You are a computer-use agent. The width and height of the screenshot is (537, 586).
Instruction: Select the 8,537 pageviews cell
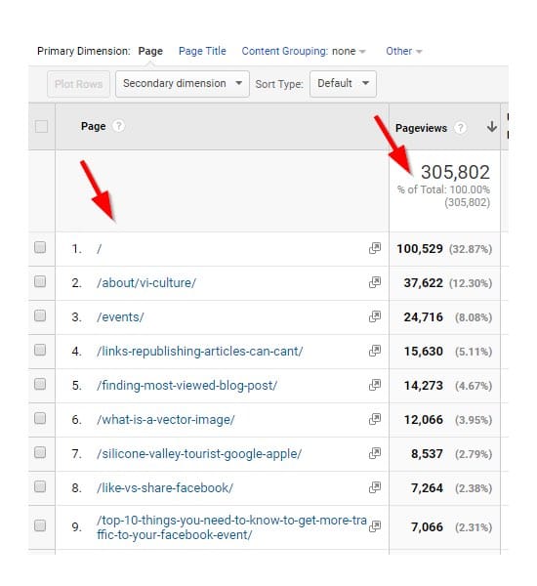pyautogui.click(x=427, y=454)
